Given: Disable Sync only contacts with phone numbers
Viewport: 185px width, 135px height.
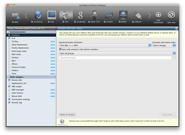Looking at the screenshot, I should click(x=60, y=49).
